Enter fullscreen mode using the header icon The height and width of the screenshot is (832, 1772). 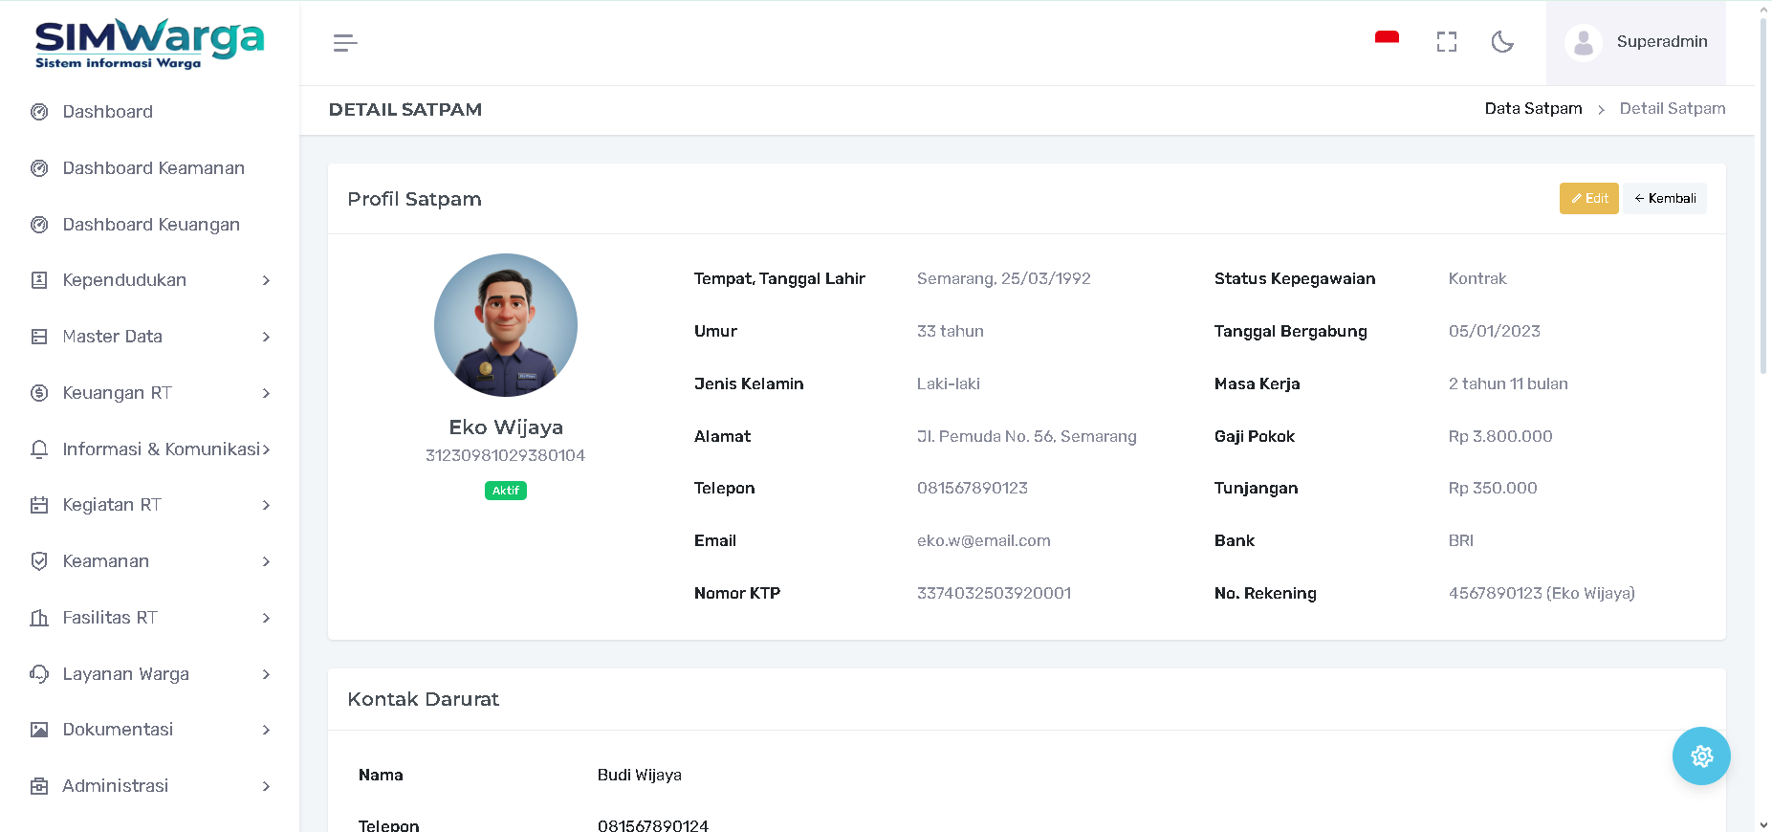pos(1446,42)
